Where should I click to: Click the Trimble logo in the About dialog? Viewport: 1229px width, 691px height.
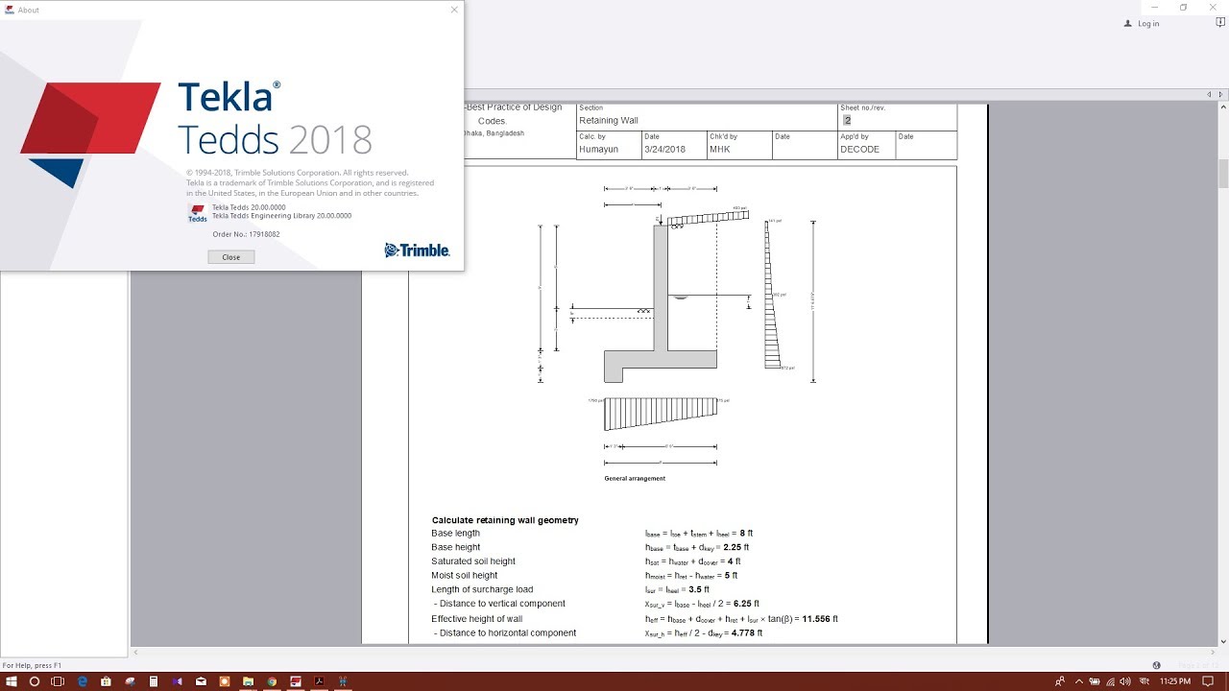pos(417,250)
